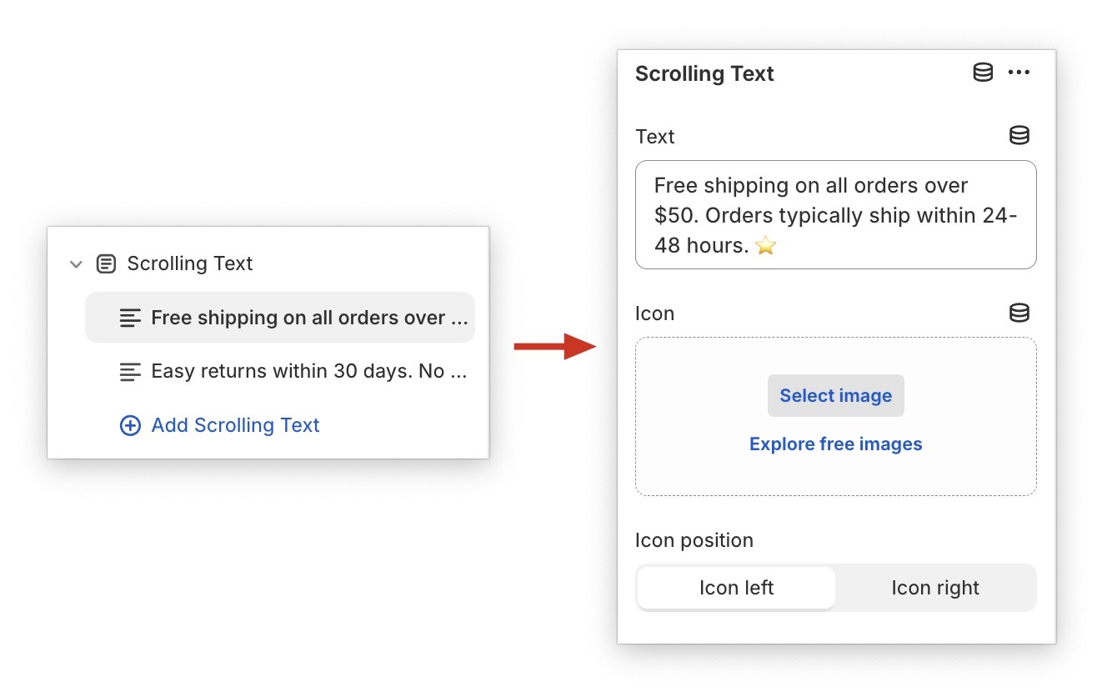Screen dimensions: 1102x697
Task: Connect dynamic source for the Icon field
Action: coord(1019,313)
